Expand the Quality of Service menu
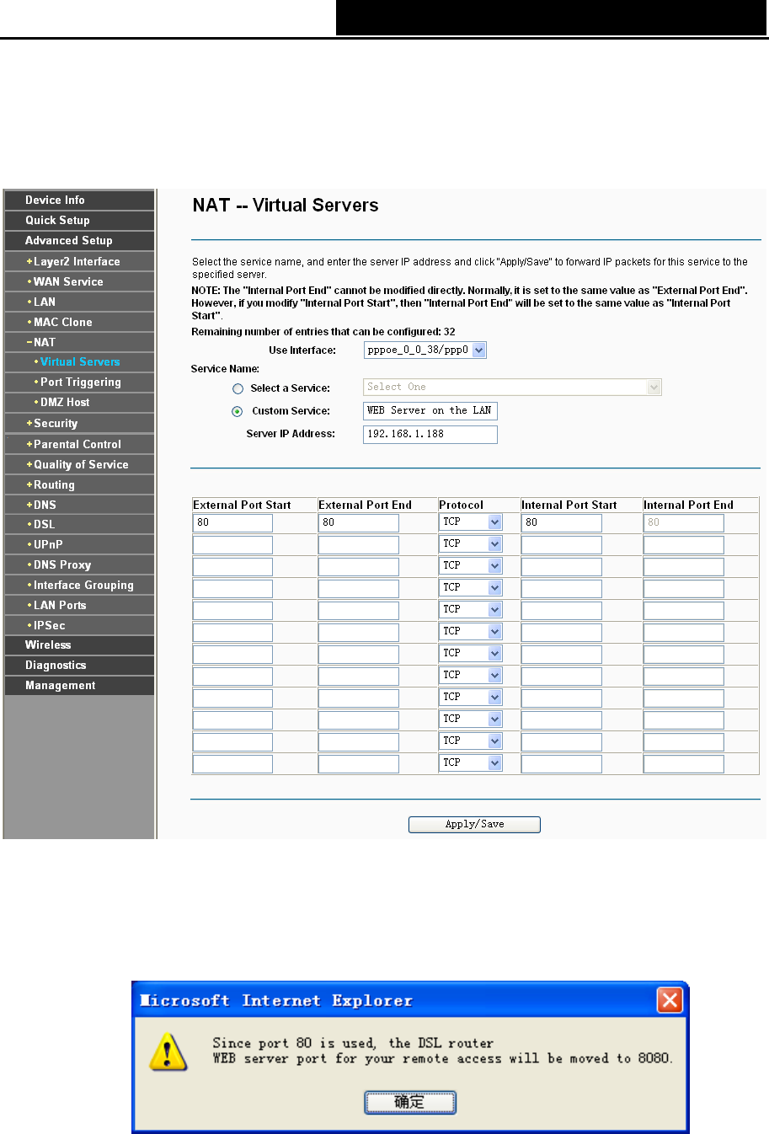 (x=81, y=464)
